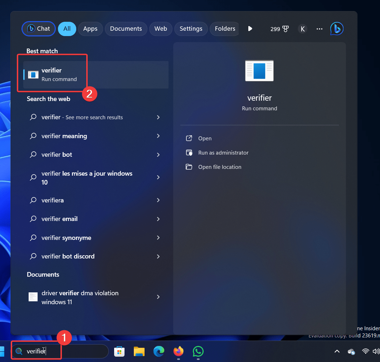Open the three-dot options menu
Viewport: 380px width, 362px height.
(320, 29)
